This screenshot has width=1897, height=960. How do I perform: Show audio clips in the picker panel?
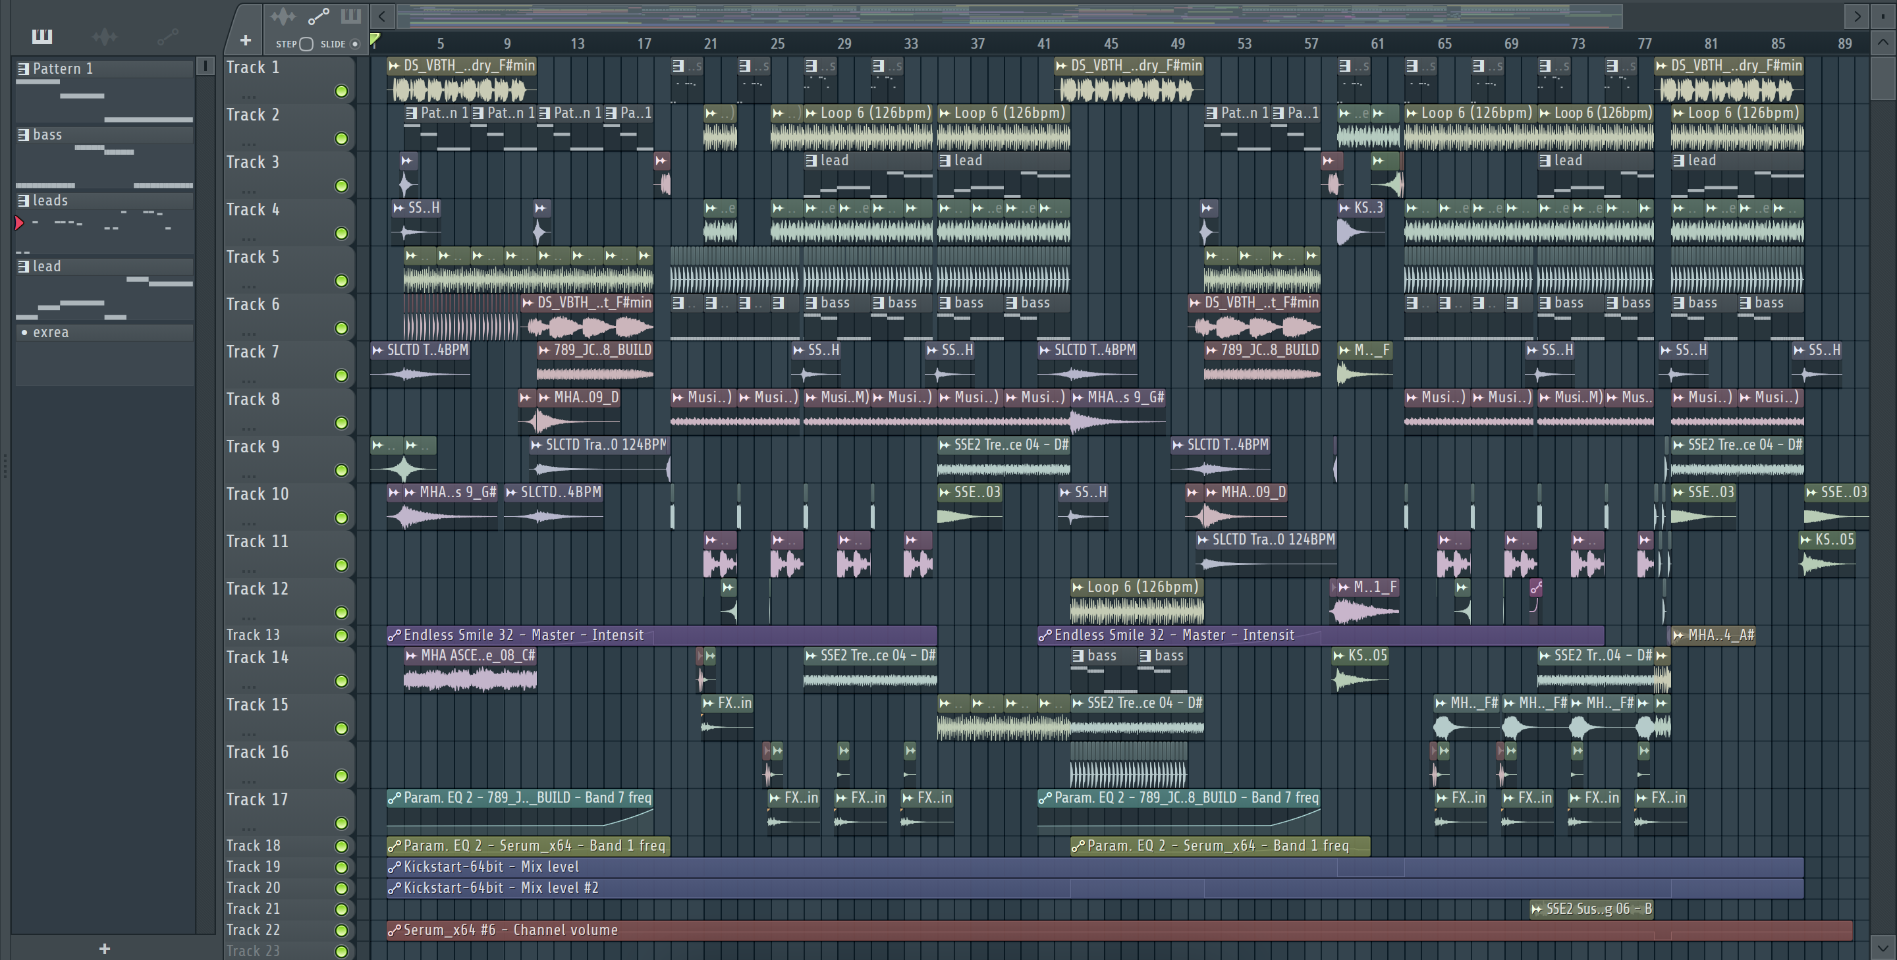tap(105, 36)
